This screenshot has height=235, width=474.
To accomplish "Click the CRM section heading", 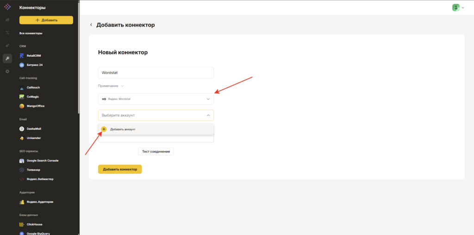I will pyautogui.click(x=23, y=46).
